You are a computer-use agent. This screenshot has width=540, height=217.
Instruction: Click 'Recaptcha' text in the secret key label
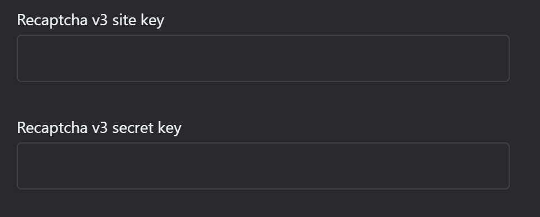click(52, 128)
